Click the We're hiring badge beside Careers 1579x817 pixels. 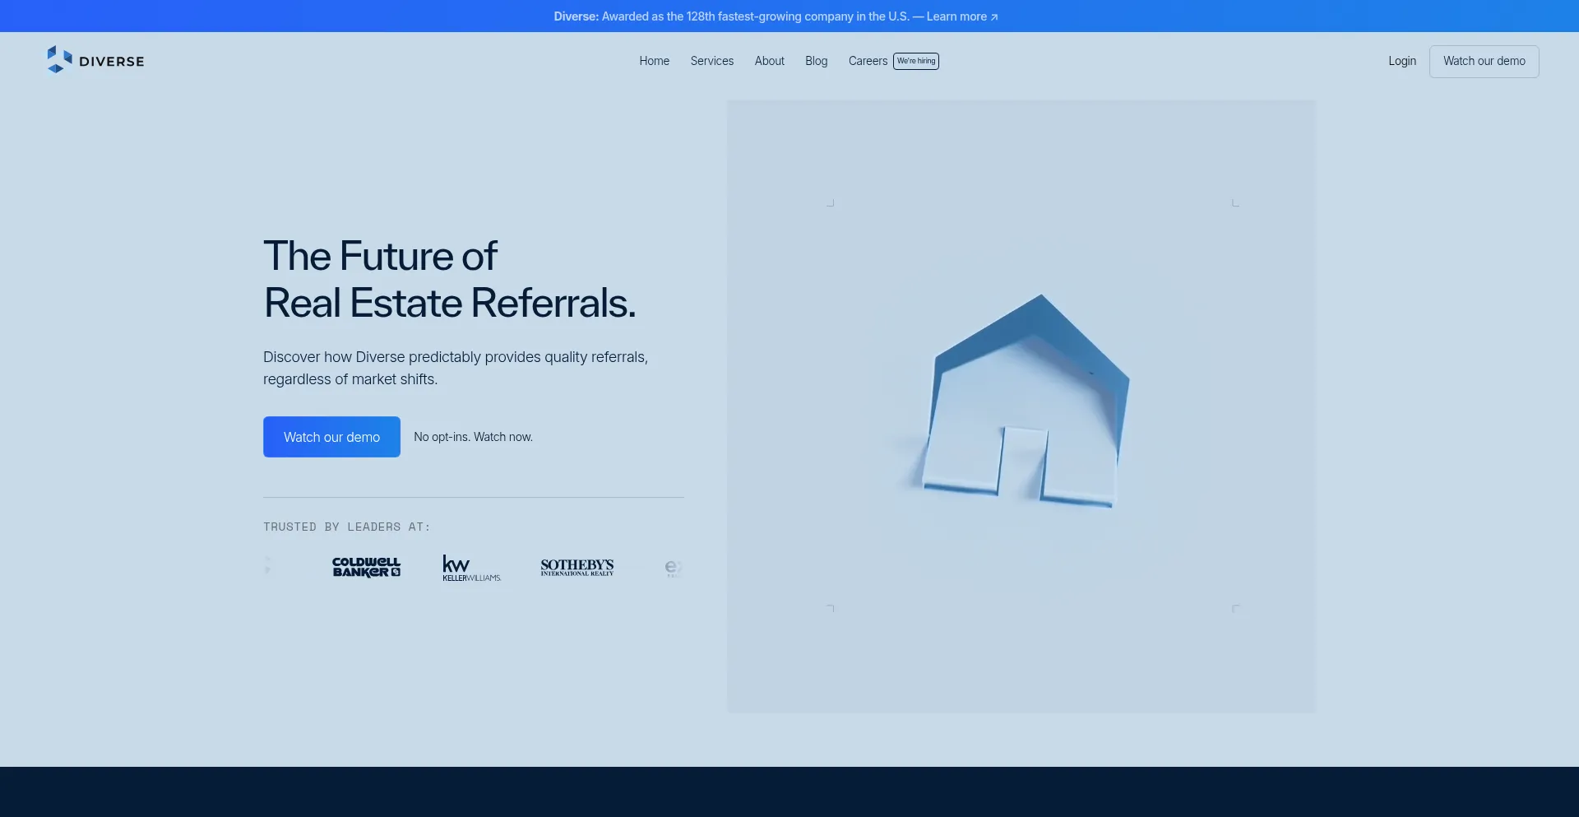point(915,61)
